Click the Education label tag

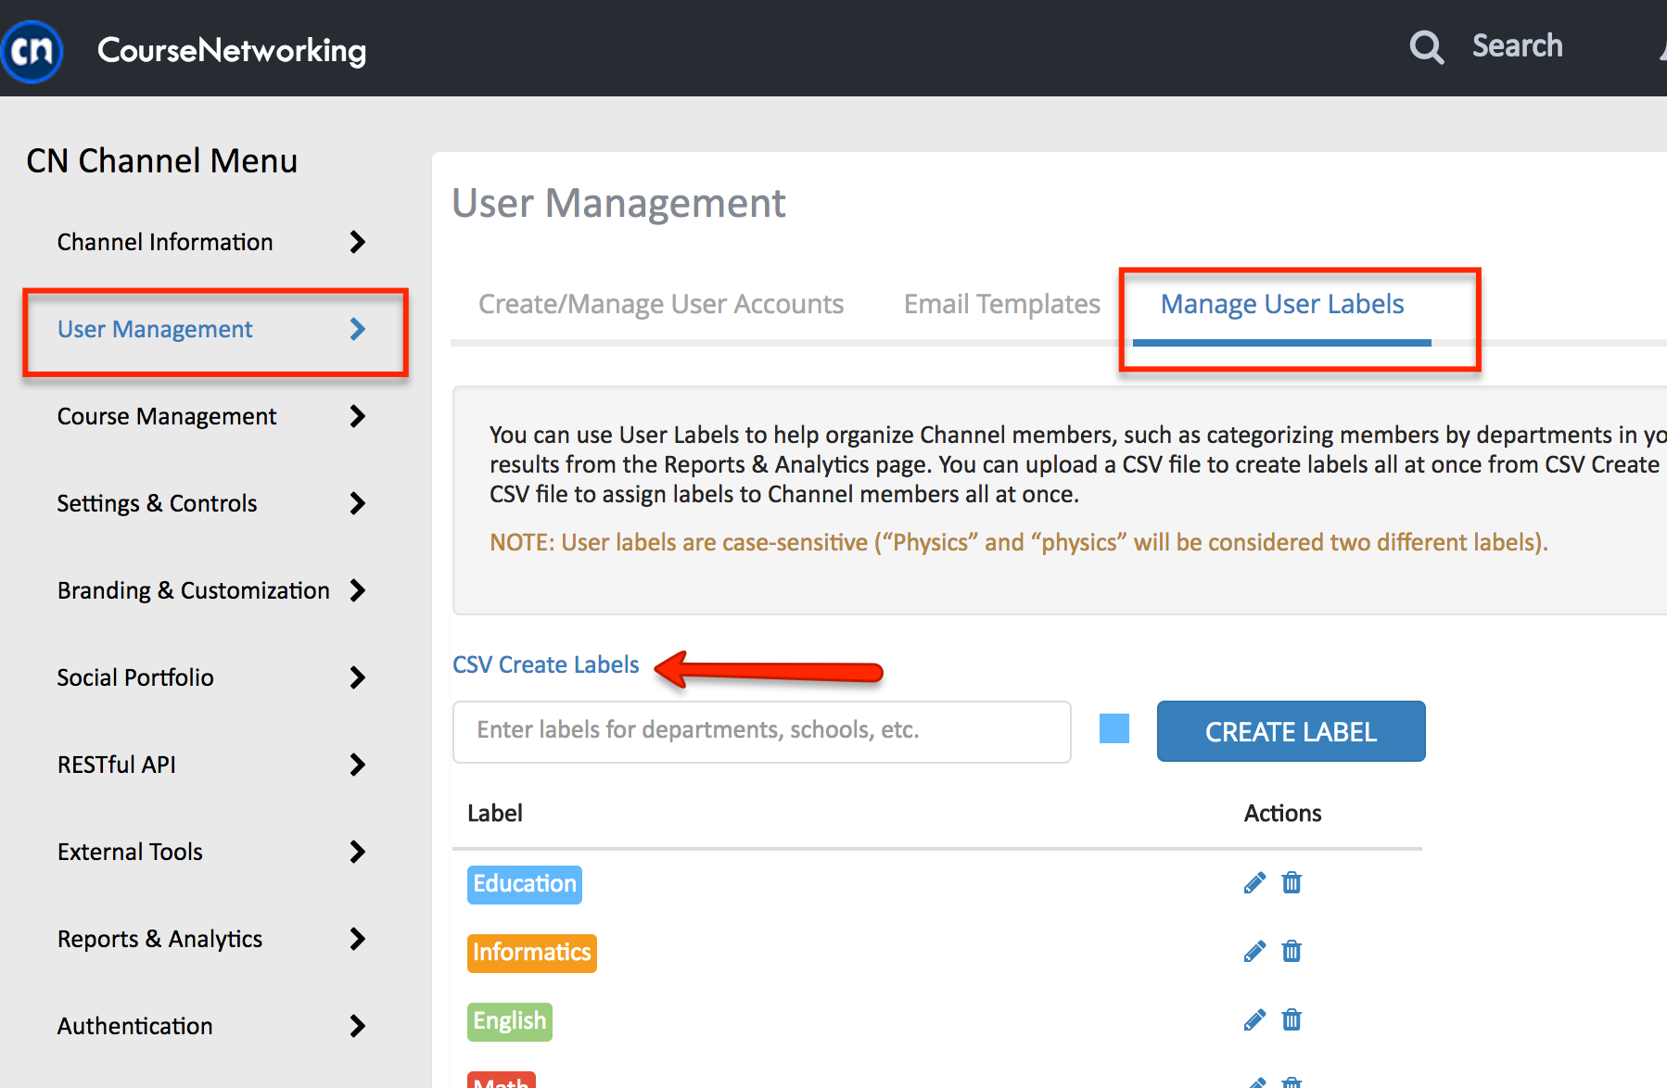[x=525, y=884]
